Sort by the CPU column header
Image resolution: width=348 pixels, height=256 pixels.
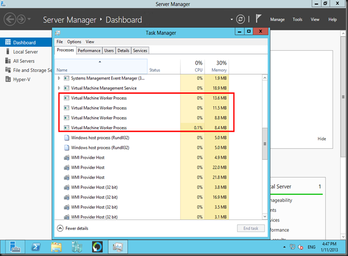coord(193,66)
